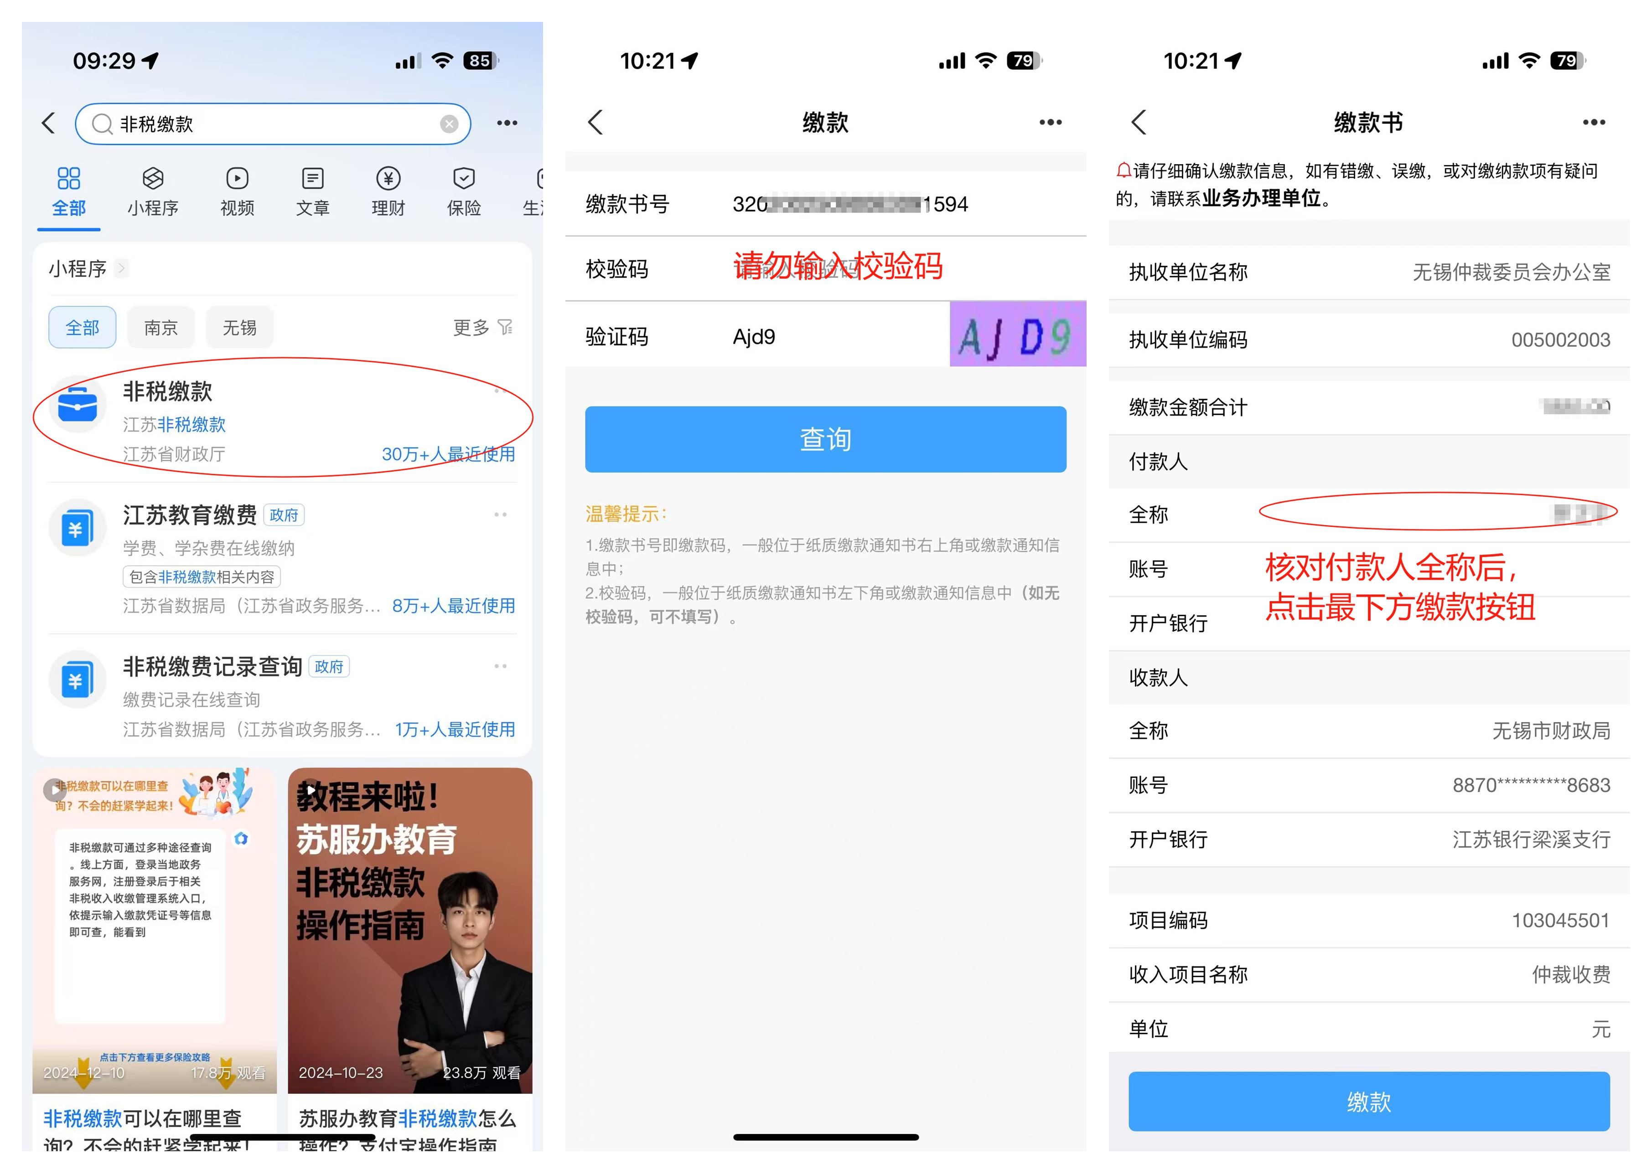Viewport: 1631px width, 1174px height.
Task: Play the 非税缴款可以在哪里查询 video thumbnail
Action: coord(155,930)
